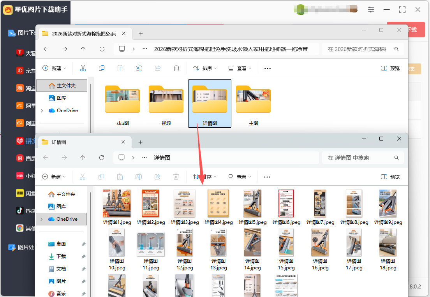
Task: Show hidden path via ellipsis in upper address bar
Action: (x=145, y=49)
